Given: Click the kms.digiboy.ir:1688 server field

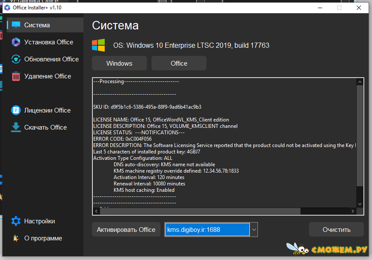Looking at the screenshot, I should (207, 230).
